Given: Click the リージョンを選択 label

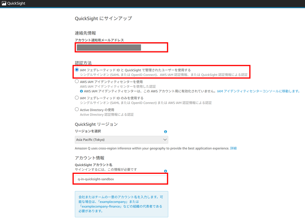Looking at the screenshot, I should click(x=88, y=131).
